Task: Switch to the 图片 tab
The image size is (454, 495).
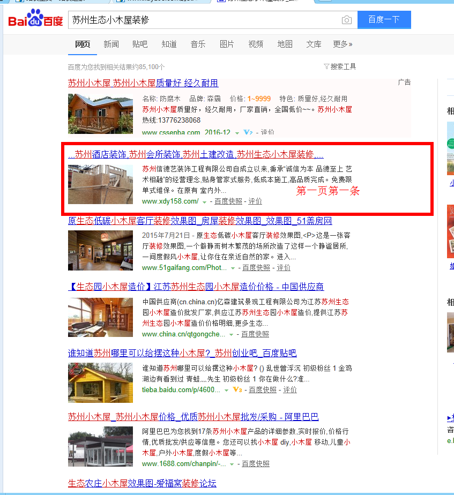Action: click(x=227, y=44)
